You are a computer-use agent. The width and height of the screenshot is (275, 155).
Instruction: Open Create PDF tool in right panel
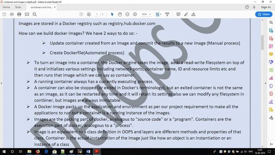pyautogui.click(x=271, y=38)
